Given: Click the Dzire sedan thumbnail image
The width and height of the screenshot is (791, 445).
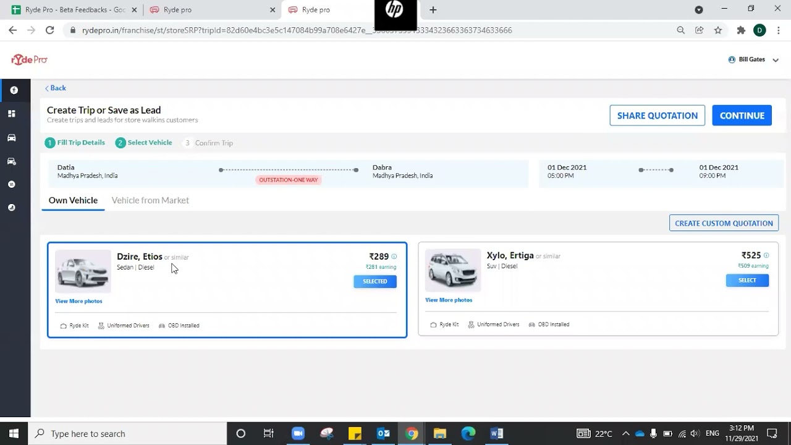Looking at the screenshot, I should coord(83,271).
